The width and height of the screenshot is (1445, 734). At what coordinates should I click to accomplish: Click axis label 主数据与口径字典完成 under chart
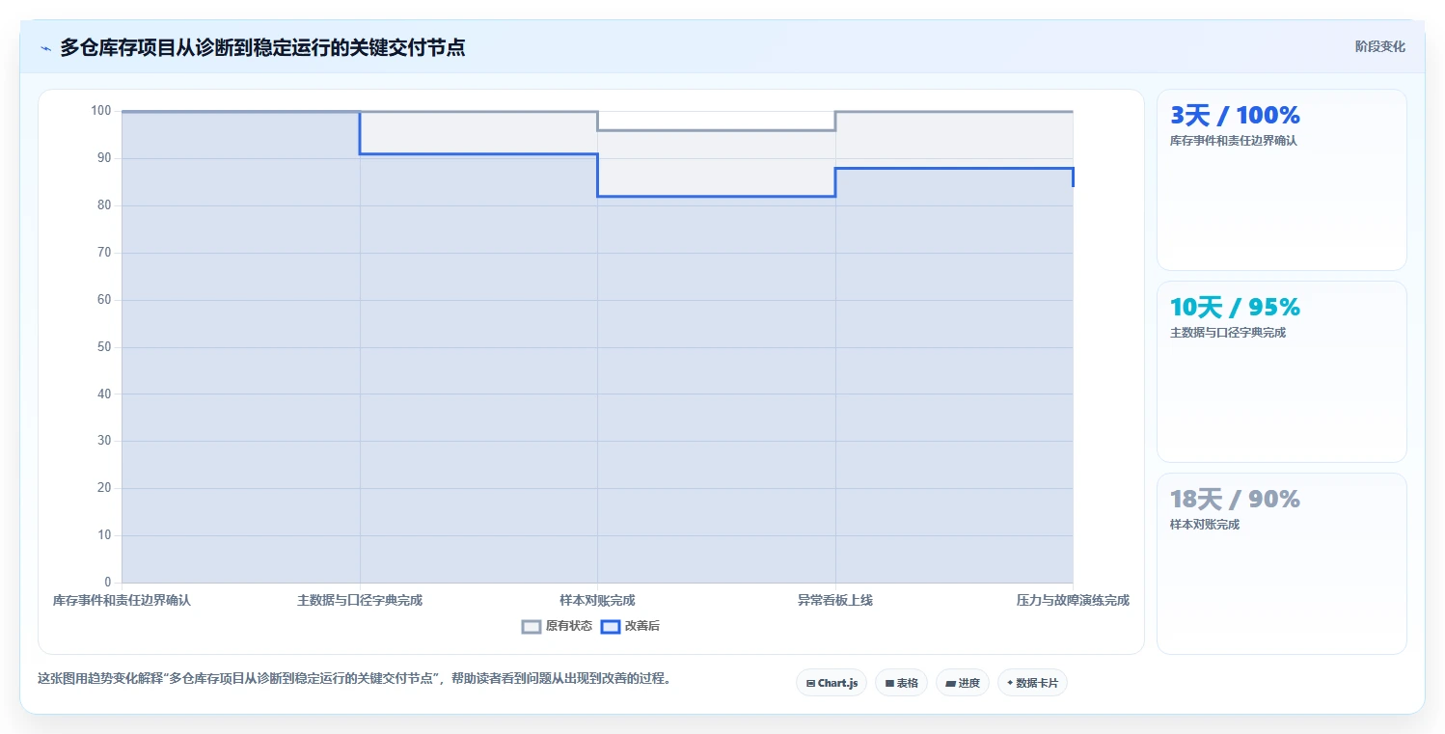[360, 600]
